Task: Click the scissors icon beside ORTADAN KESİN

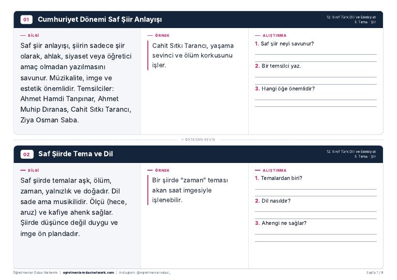Action: (182, 139)
